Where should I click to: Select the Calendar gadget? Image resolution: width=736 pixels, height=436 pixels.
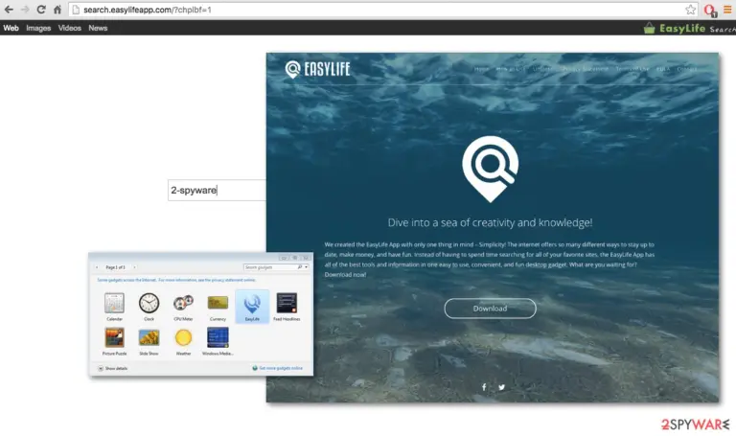(114, 307)
